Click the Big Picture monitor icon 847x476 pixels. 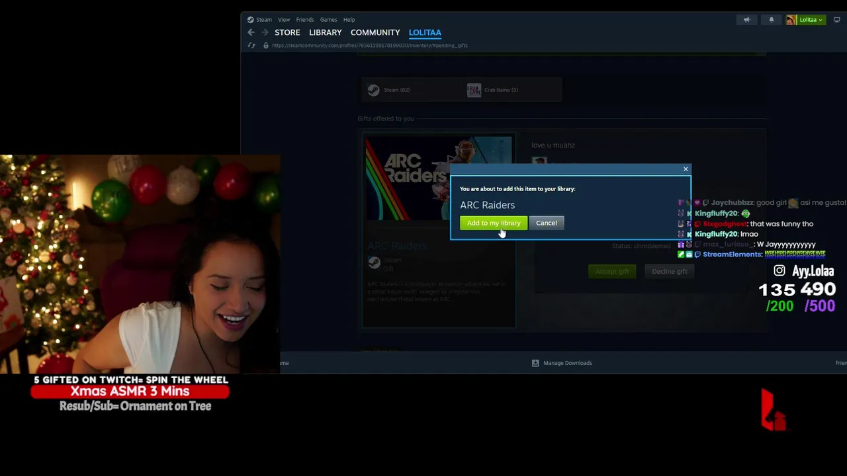point(836,20)
